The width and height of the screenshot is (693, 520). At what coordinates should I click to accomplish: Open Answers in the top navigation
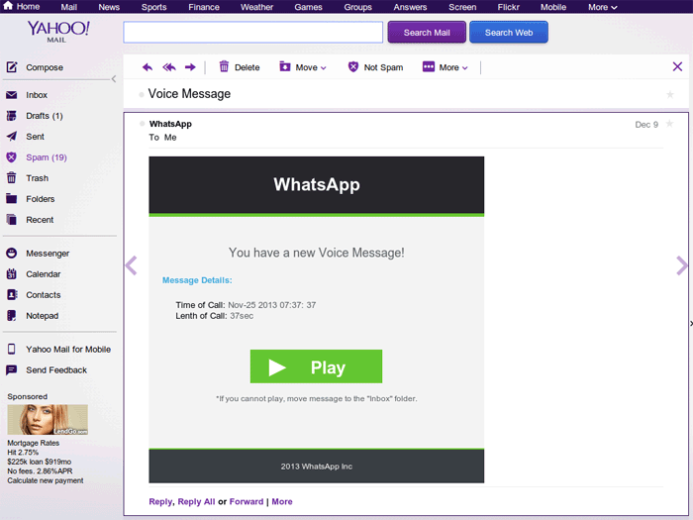point(410,7)
